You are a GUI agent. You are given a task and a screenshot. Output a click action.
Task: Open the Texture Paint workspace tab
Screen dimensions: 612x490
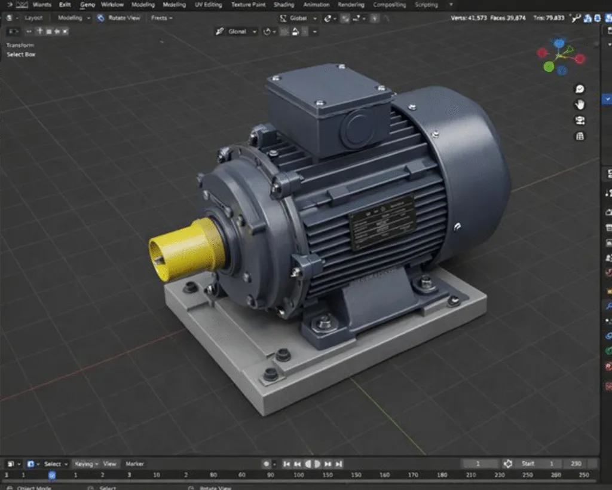click(248, 5)
